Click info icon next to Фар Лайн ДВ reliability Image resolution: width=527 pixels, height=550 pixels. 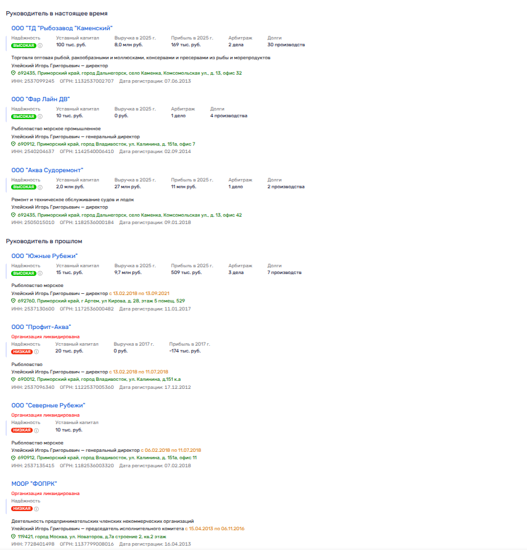coord(40,116)
